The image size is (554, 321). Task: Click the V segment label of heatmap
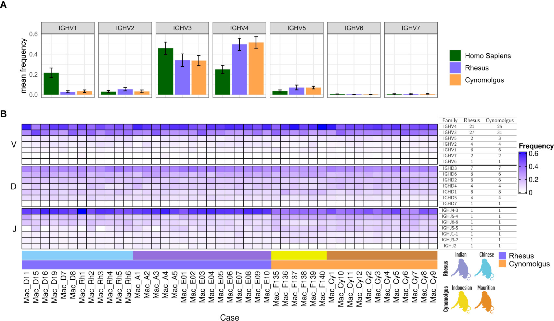pyautogui.click(x=14, y=144)
